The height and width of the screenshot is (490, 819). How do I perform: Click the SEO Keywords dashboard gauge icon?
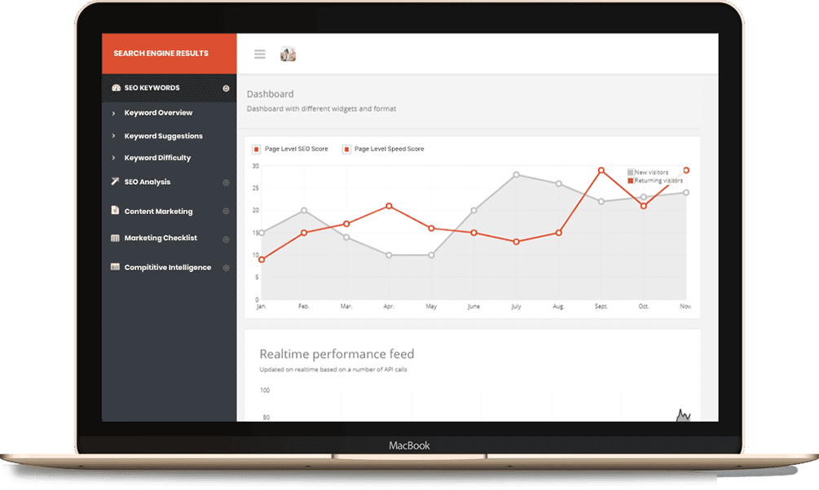[116, 88]
